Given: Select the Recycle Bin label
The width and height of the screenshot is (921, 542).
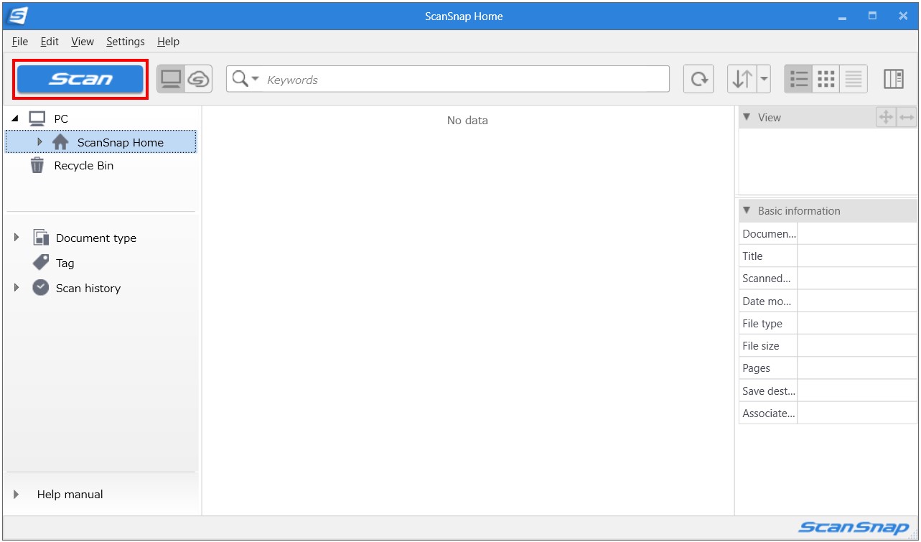Looking at the screenshot, I should click(x=84, y=166).
